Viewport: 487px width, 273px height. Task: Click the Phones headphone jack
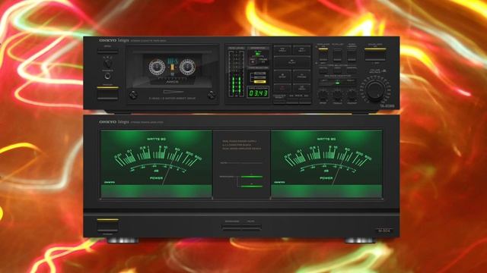pos(107,76)
